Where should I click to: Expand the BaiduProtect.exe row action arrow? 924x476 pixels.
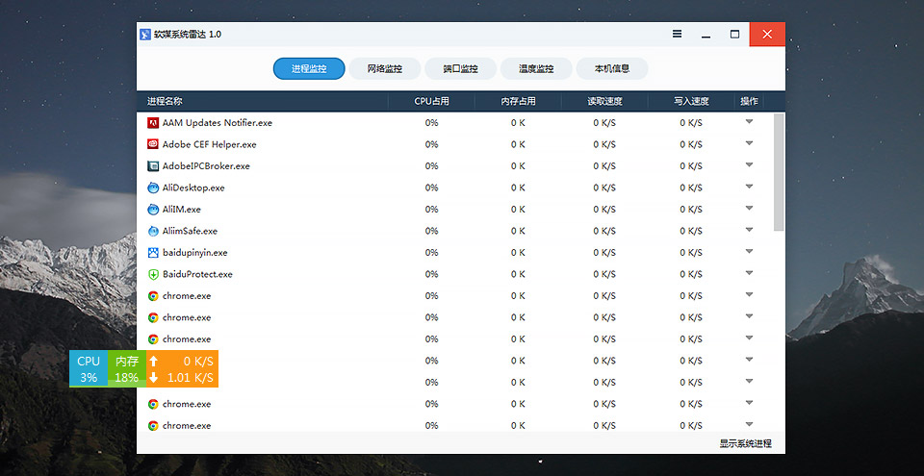coord(749,274)
